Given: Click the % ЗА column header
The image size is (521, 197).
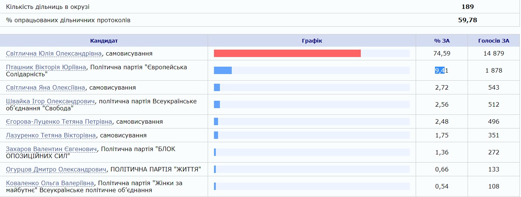Looking at the screenshot, I should tap(442, 41).
